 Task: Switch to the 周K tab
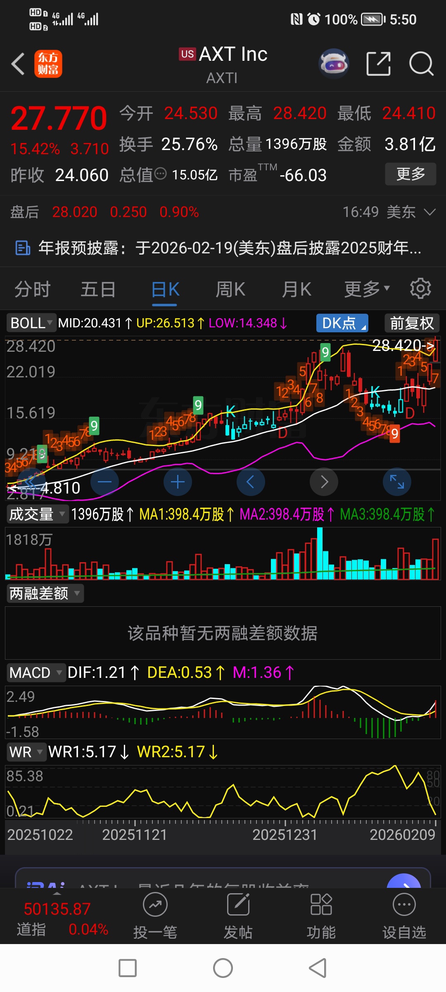pos(230,289)
